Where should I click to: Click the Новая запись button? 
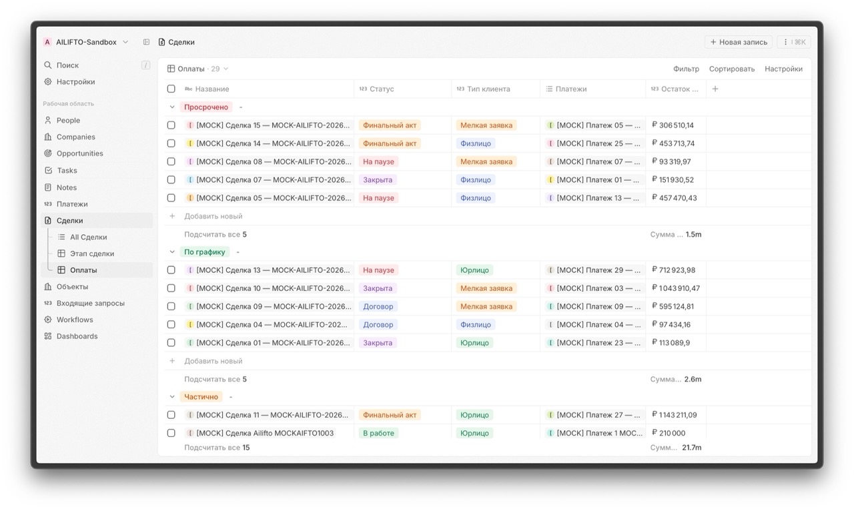(x=739, y=42)
